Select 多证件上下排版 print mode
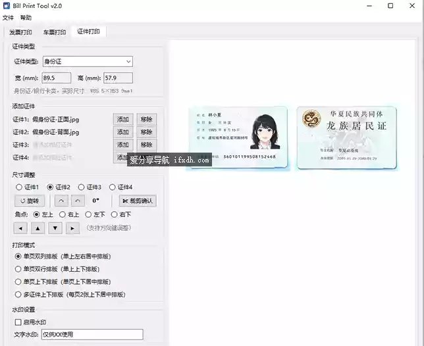This screenshot has height=346, width=424. [70, 295]
